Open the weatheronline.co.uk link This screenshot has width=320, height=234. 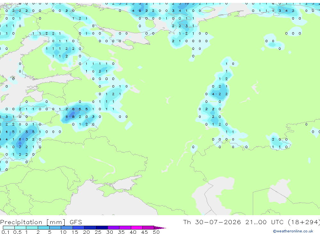coord(293,231)
